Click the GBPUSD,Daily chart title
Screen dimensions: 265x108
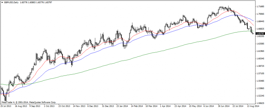click(x=11, y=2)
